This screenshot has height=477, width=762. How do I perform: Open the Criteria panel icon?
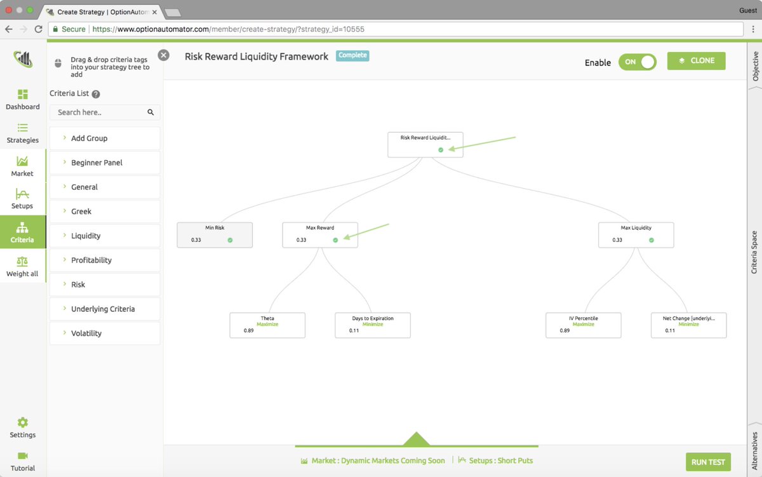pyautogui.click(x=22, y=232)
